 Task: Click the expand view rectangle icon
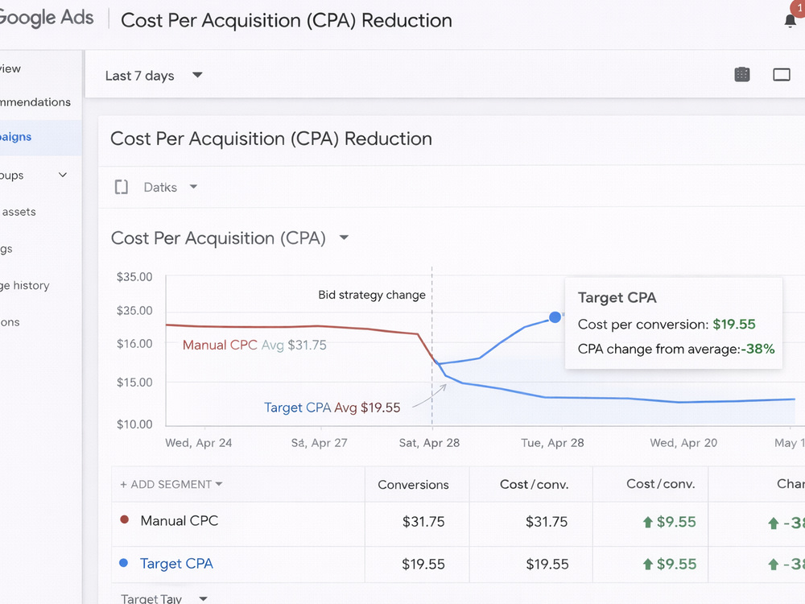coord(782,75)
